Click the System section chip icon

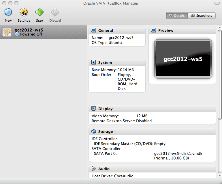point(93,62)
